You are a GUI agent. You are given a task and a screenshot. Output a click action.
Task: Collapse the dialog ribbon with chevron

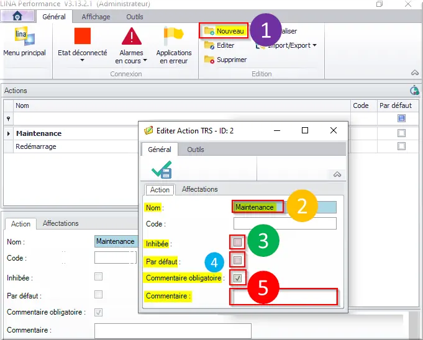[x=337, y=175]
